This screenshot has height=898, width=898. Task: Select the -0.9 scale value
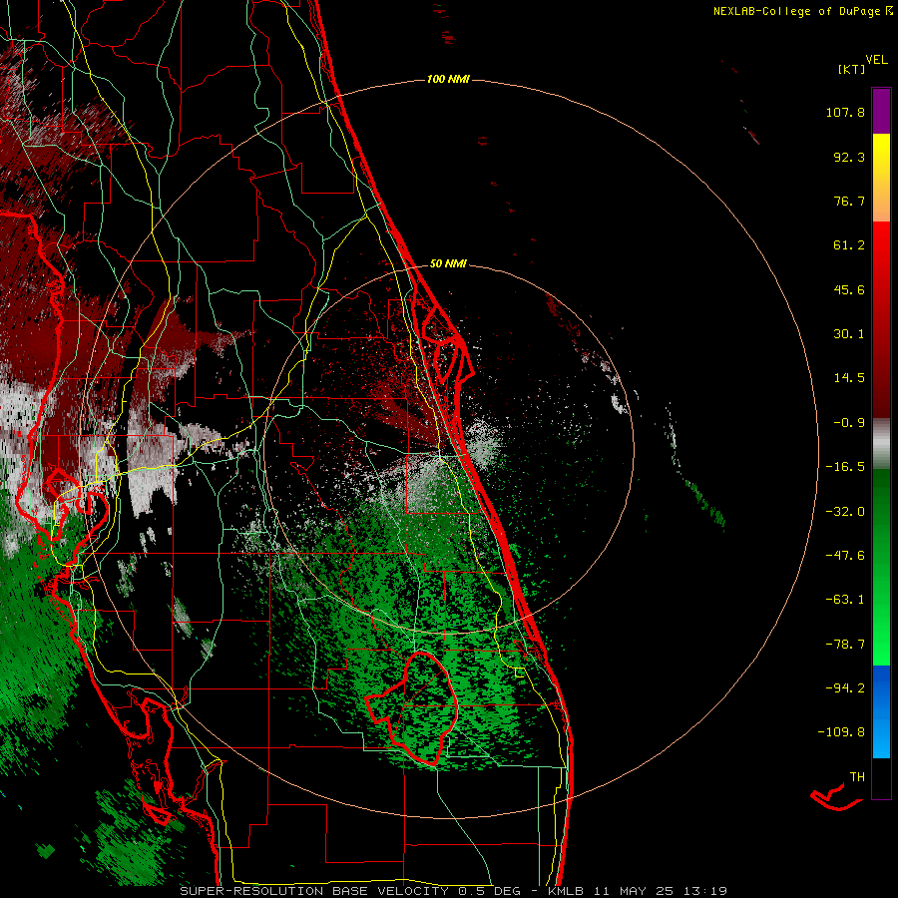pyautogui.click(x=849, y=423)
